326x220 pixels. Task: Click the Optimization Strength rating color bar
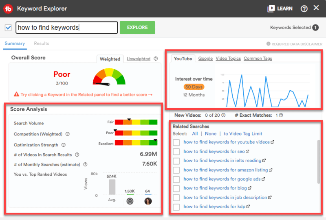point(136,143)
